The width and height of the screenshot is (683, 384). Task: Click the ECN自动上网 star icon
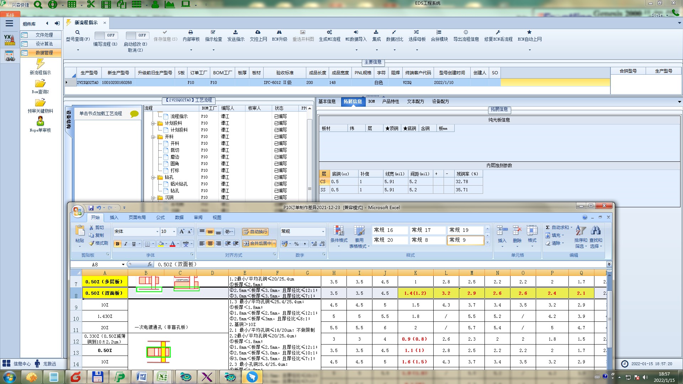pyautogui.click(x=529, y=32)
